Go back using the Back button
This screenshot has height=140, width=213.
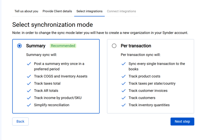coord(20,122)
